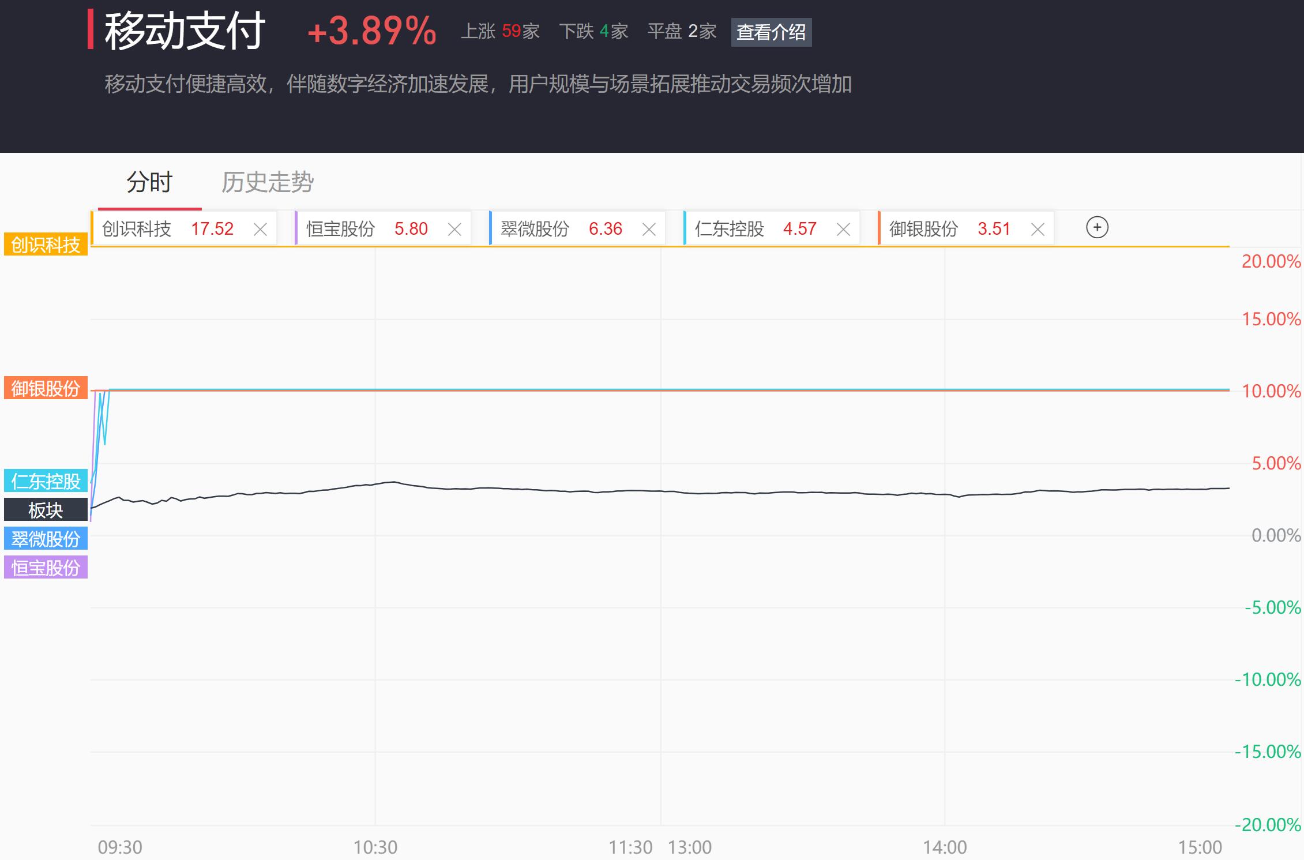This screenshot has height=860, width=1304.
Task: Toggle the 御银股份 legend label
Action: (46, 388)
